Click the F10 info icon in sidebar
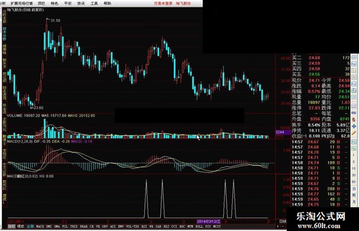This screenshot has width=359, height=231. tap(354, 84)
